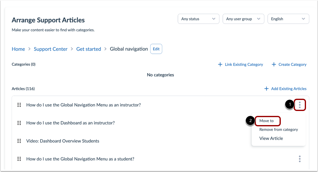This screenshot has width=318, height=172.
Task: Choose Remove from category menu option
Action: (279, 129)
